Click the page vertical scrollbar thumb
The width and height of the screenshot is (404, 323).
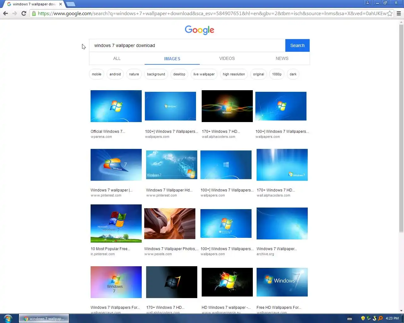point(401,129)
